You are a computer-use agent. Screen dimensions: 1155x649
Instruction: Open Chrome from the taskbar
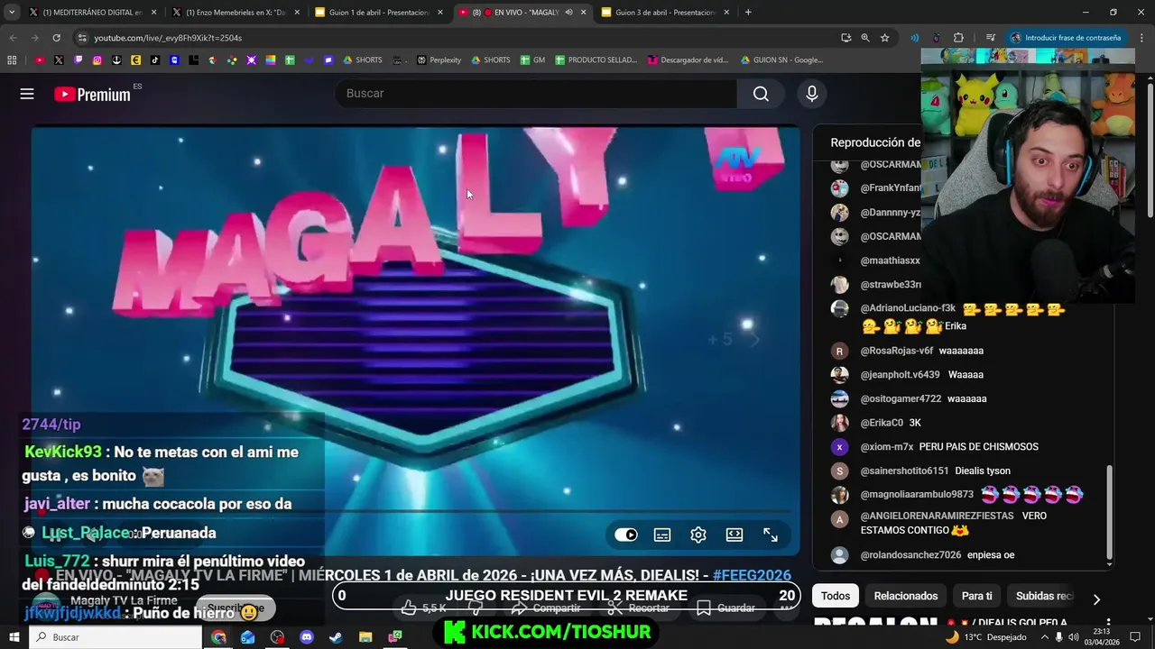(x=219, y=637)
